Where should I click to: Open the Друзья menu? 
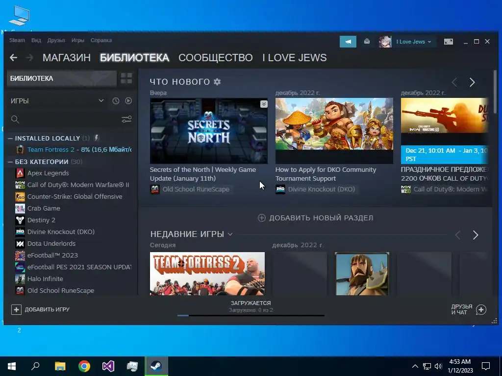pos(56,40)
